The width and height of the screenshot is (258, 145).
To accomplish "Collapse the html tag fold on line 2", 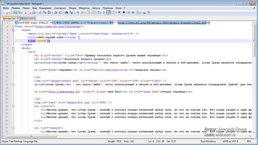I will click(x=13, y=27).
